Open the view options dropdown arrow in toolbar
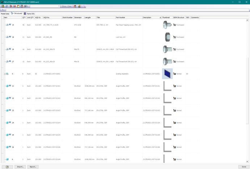Image resolution: width=250 pixels, height=169 pixels. (x=28, y=6)
